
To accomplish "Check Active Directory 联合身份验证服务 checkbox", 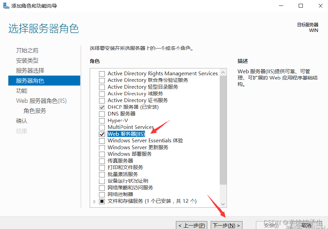I will pos(102,80).
